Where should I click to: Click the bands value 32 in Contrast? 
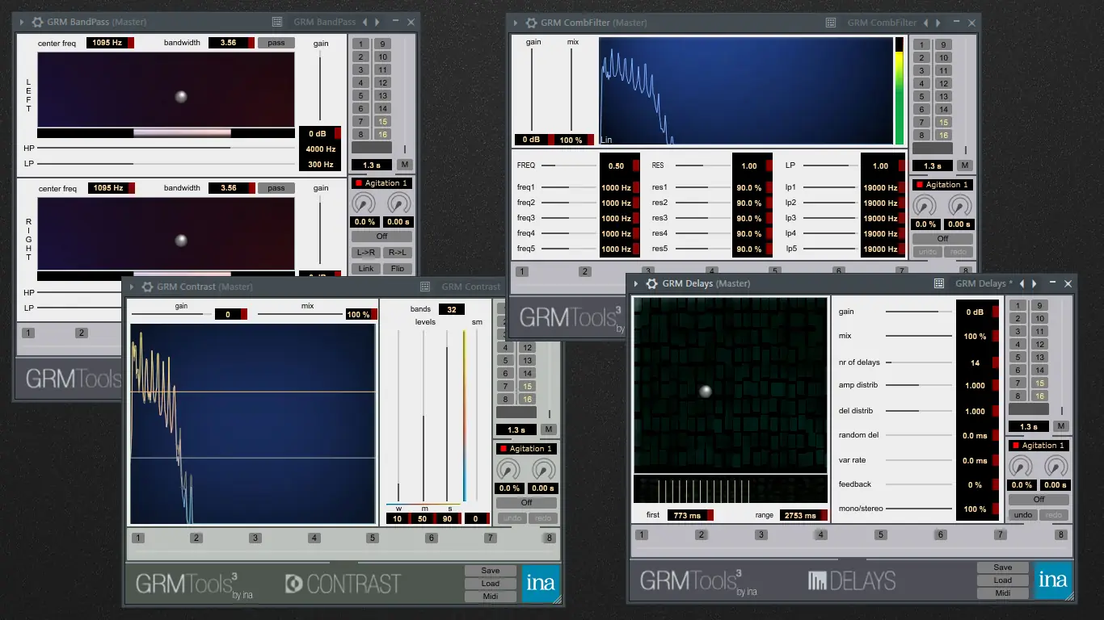pos(452,309)
